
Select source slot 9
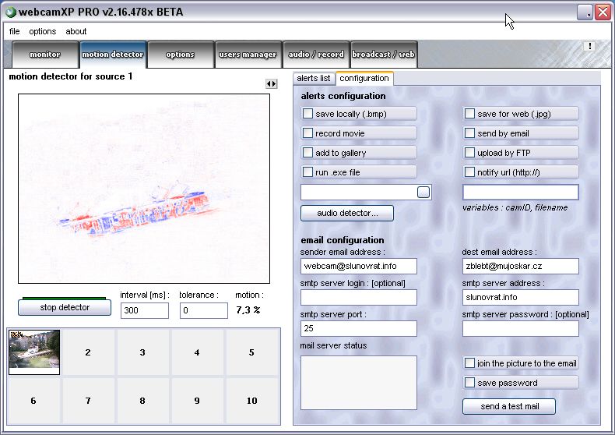tap(197, 401)
